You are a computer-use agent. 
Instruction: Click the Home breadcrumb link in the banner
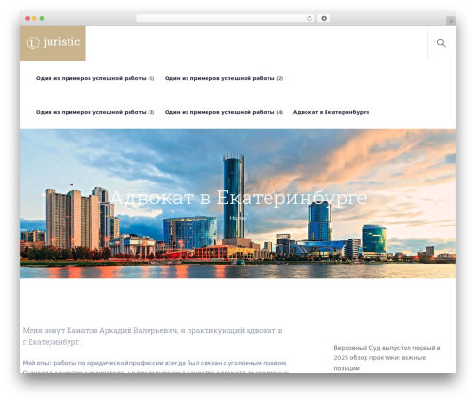point(238,218)
